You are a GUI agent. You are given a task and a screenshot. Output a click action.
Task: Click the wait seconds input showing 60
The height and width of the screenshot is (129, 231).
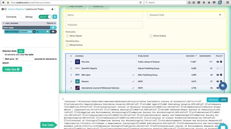coord(24,59)
